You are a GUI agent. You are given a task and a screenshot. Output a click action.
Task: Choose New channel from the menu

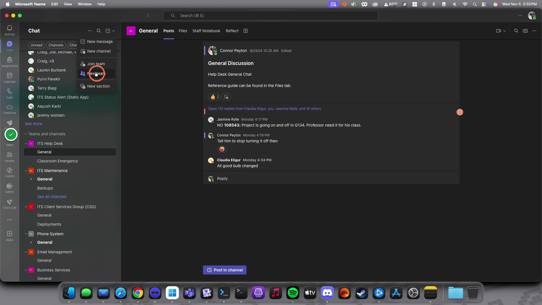click(97, 51)
